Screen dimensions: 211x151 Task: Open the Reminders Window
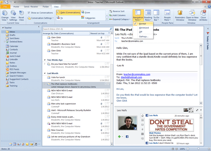(x=180, y=15)
